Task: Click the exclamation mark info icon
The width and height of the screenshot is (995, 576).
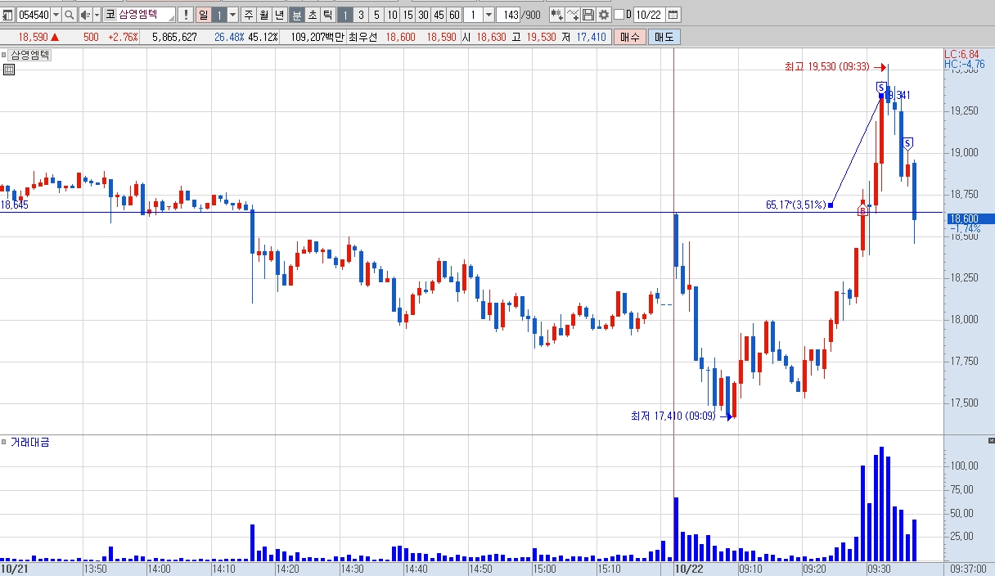Action: click(186, 15)
